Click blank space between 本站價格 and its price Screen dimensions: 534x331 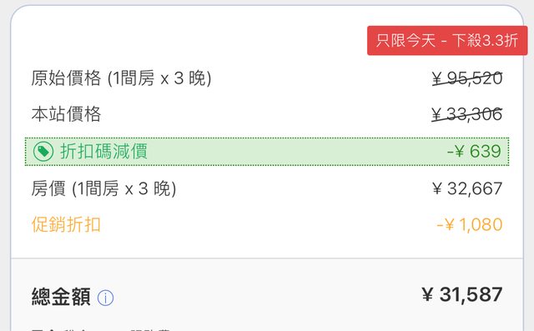265,114
